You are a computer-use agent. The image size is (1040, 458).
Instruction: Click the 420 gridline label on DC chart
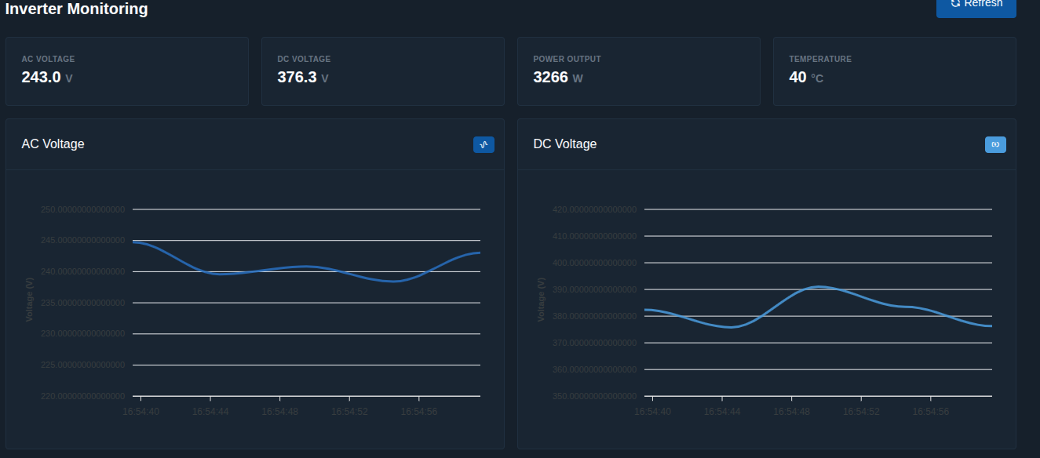click(x=594, y=209)
